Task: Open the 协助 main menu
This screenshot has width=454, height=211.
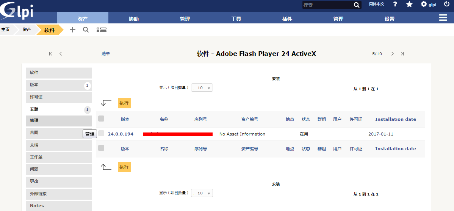Action: [x=134, y=19]
